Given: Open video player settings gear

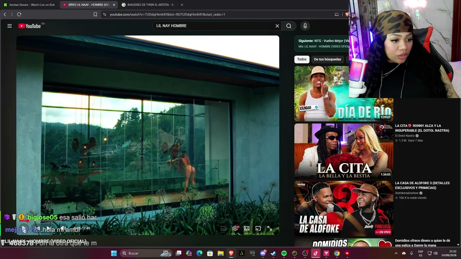Looking at the screenshot, I should (235, 228).
